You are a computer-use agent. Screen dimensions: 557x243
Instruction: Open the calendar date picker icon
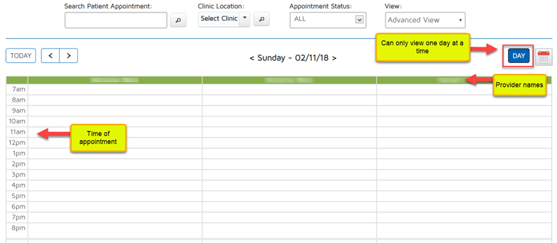pos(544,57)
